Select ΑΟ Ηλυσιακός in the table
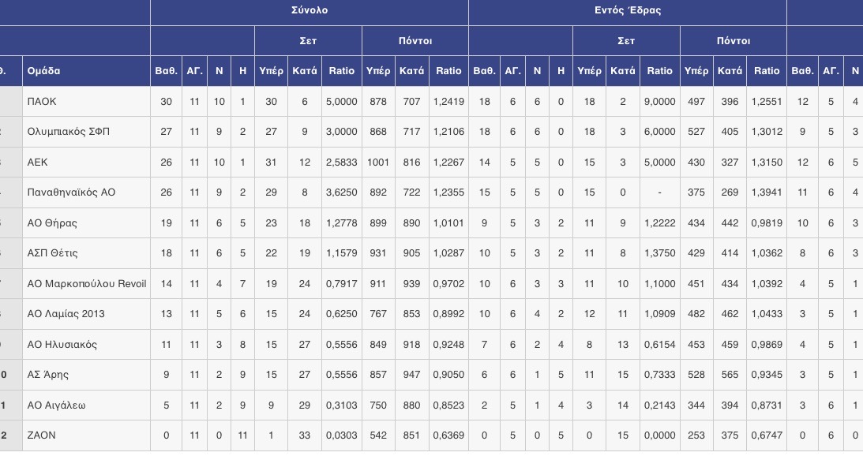The height and width of the screenshot is (456, 863). pyautogui.click(x=62, y=344)
